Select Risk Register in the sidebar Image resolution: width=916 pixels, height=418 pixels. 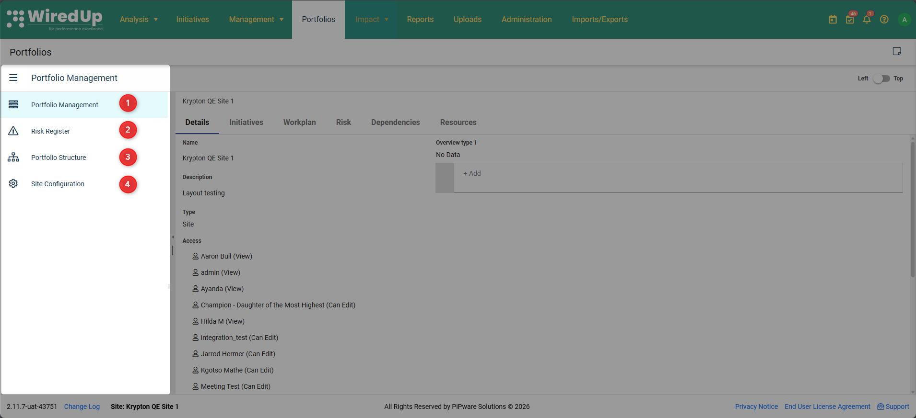84,131
